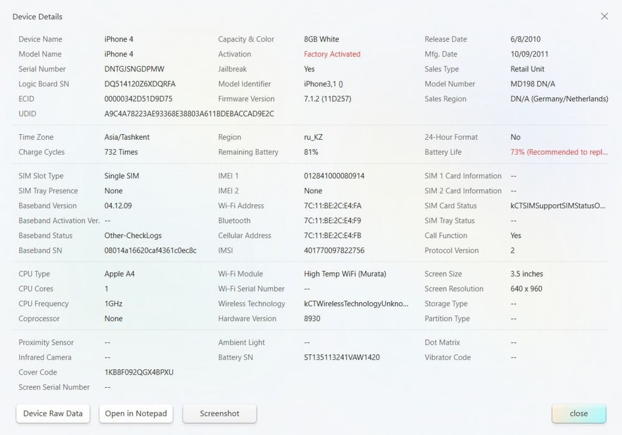Click the Vibrator Code label

447,357
